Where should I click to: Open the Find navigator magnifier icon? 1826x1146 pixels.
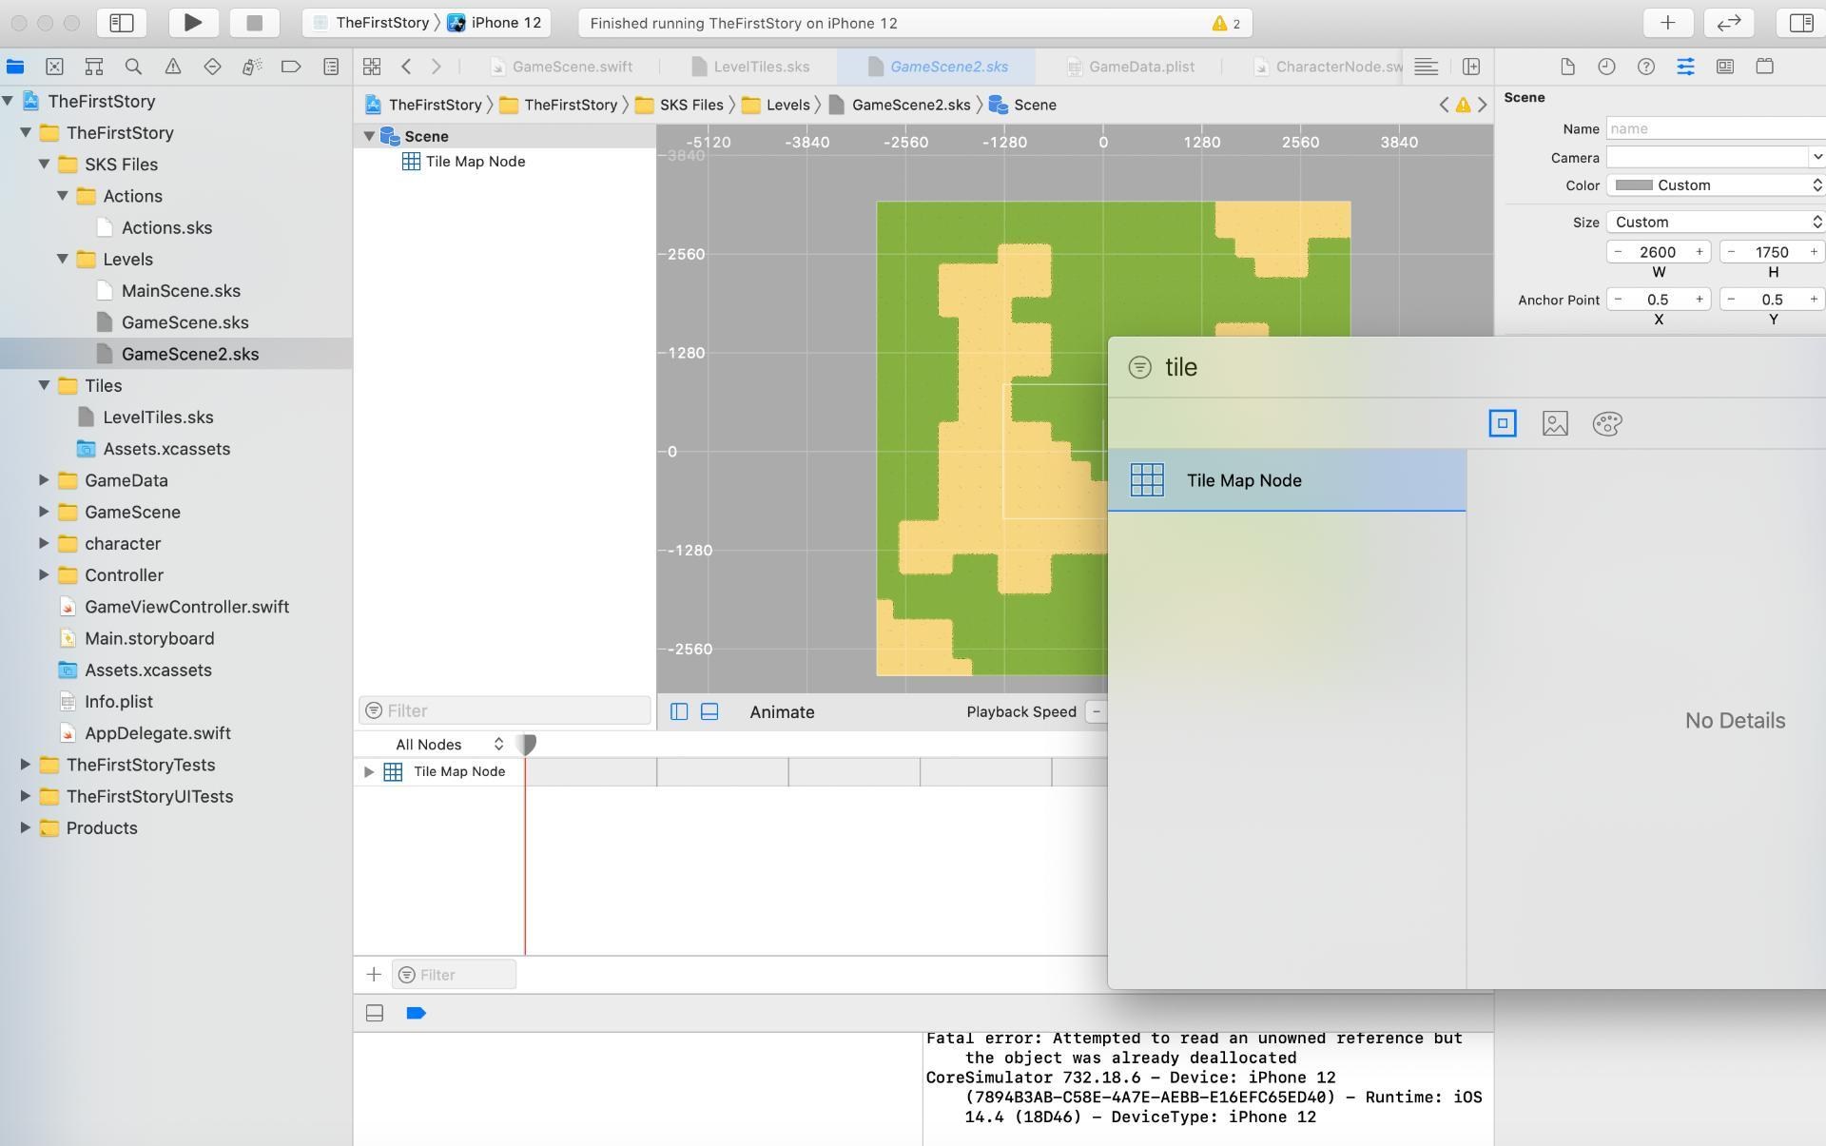pos(133,67)
